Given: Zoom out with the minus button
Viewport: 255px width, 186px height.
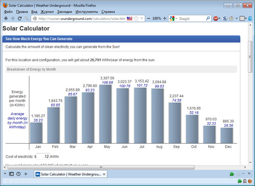Looking at the screenshot, I should 148,18.
